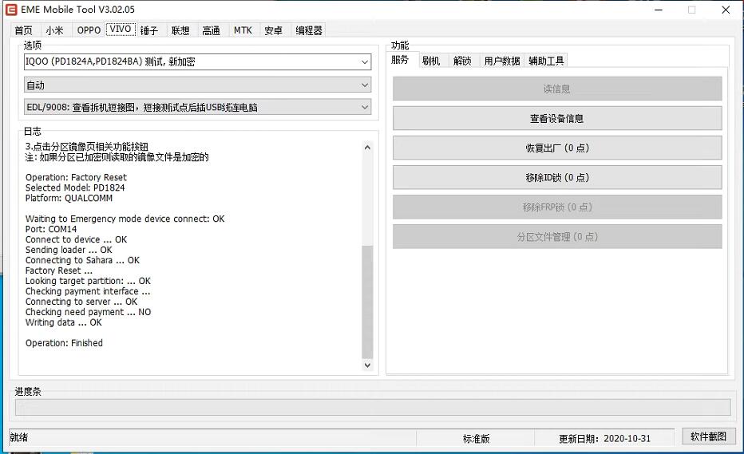Viewport: 744px width, 454px height.
Task: Click the EME app logo icon
Action: tap(11, 10)
